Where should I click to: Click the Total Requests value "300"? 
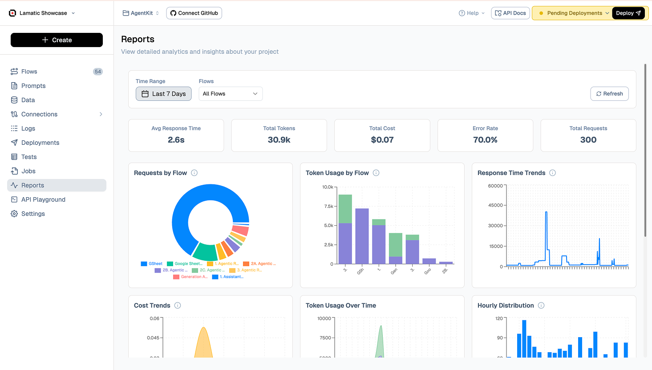(588, 140)
